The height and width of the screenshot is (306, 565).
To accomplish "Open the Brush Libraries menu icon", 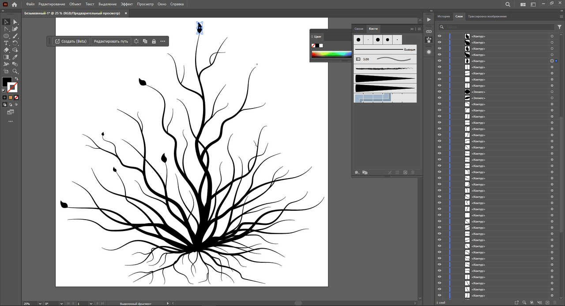I will 358,172.
